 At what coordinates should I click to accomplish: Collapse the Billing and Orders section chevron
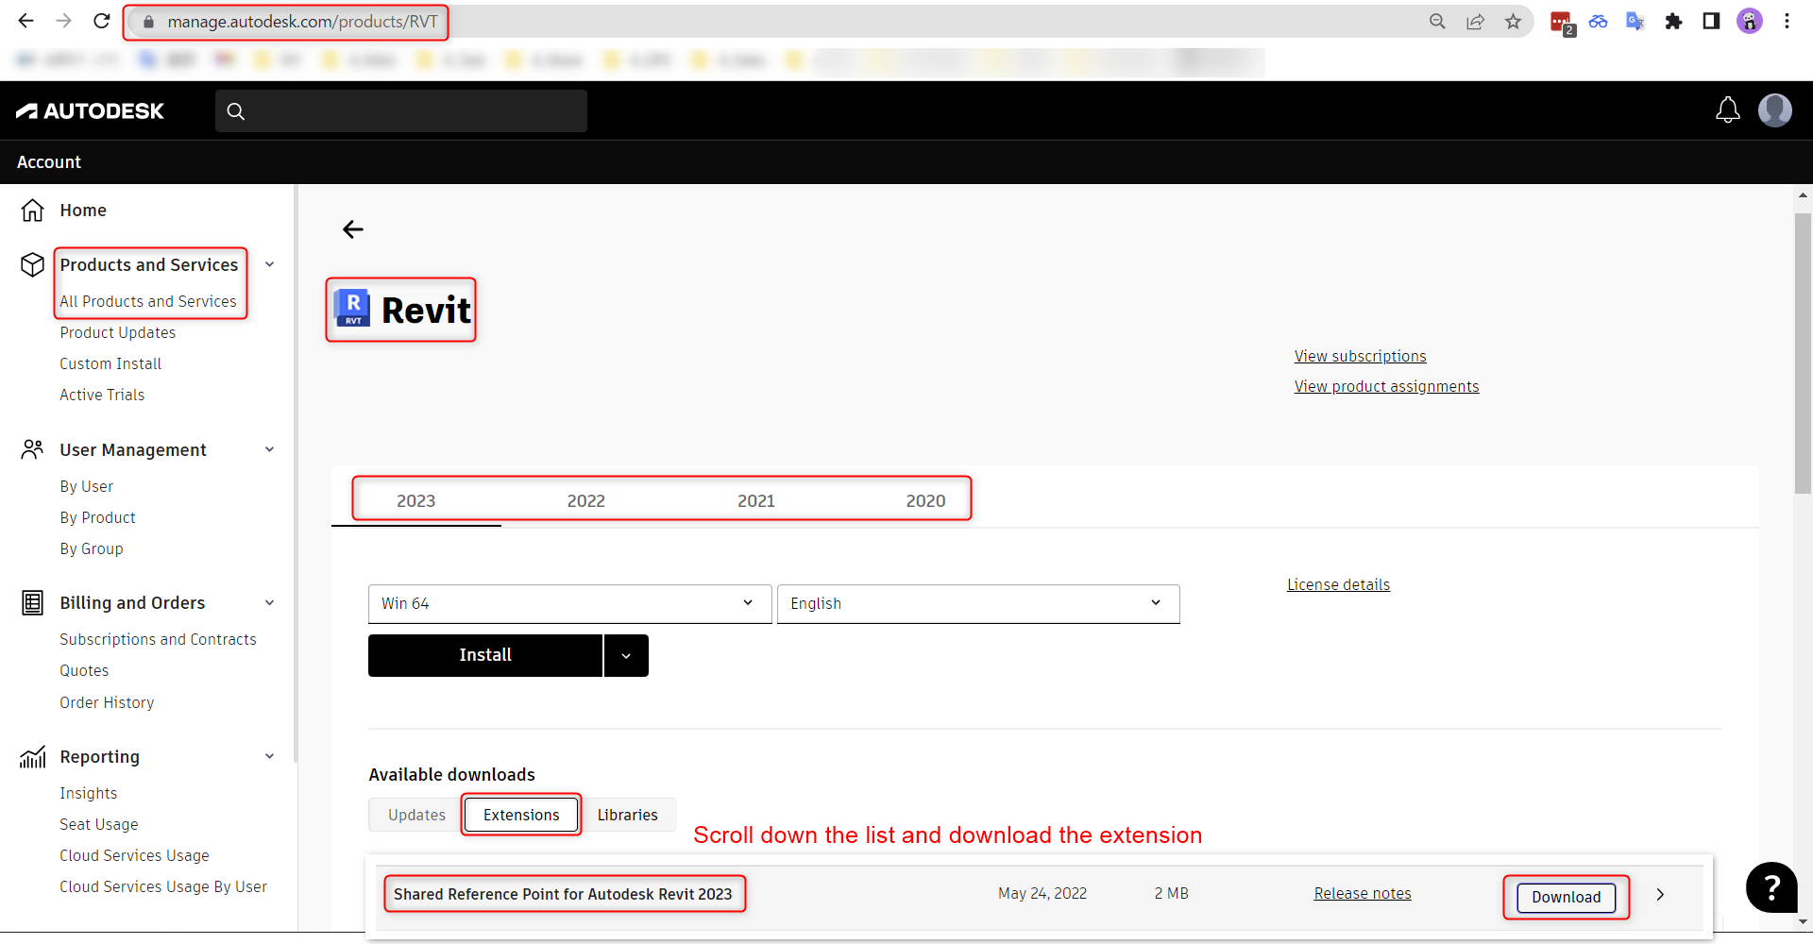270,602
